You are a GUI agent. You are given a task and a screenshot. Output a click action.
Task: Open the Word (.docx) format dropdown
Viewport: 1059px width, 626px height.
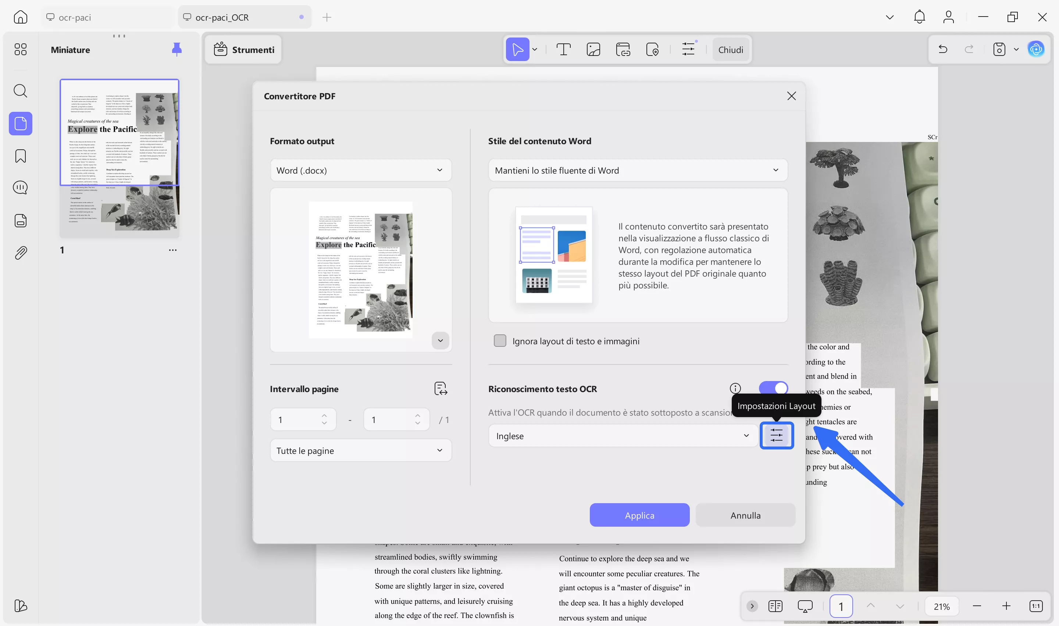[361, 170]
